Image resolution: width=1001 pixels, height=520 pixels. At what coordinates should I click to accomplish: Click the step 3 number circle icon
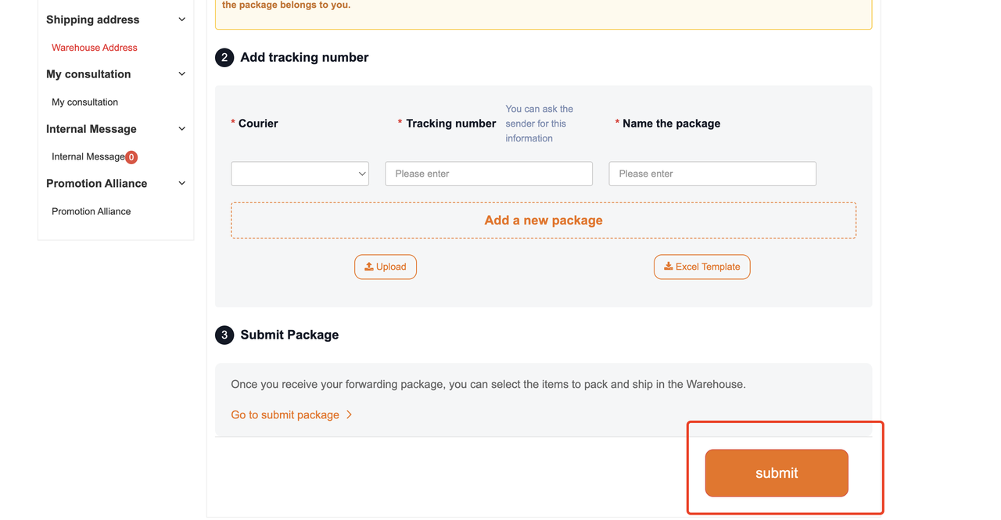click(x=224, y=335)
